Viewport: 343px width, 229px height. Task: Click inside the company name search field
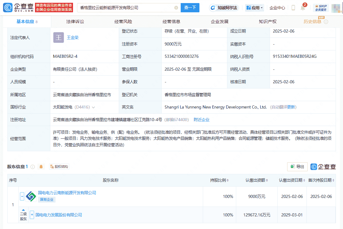tap(123, 7)
